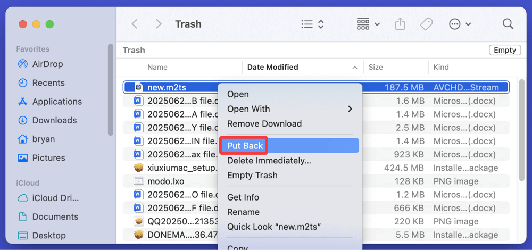The width and height of the screenshot is (532, 250).
Task: Click the Downloads arrow icon
Action: coord(23,120)
